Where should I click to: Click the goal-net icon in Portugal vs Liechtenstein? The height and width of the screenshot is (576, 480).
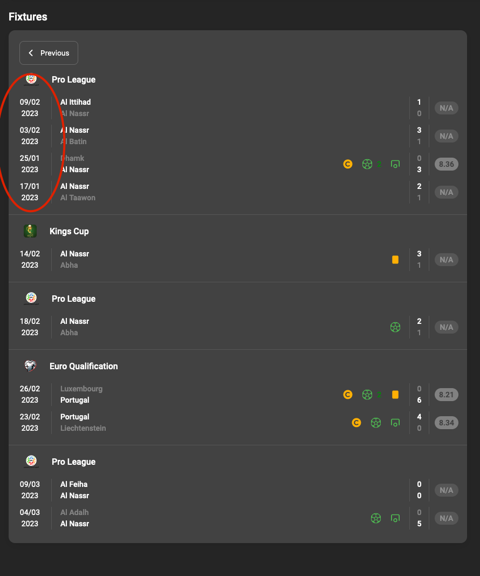[395, 423]
